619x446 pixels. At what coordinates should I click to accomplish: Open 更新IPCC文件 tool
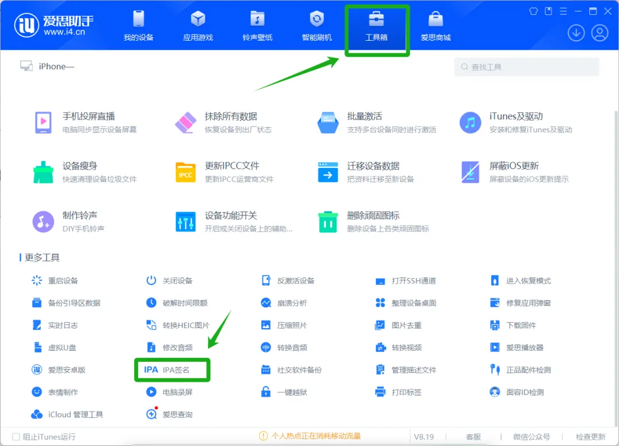point(224,172)
